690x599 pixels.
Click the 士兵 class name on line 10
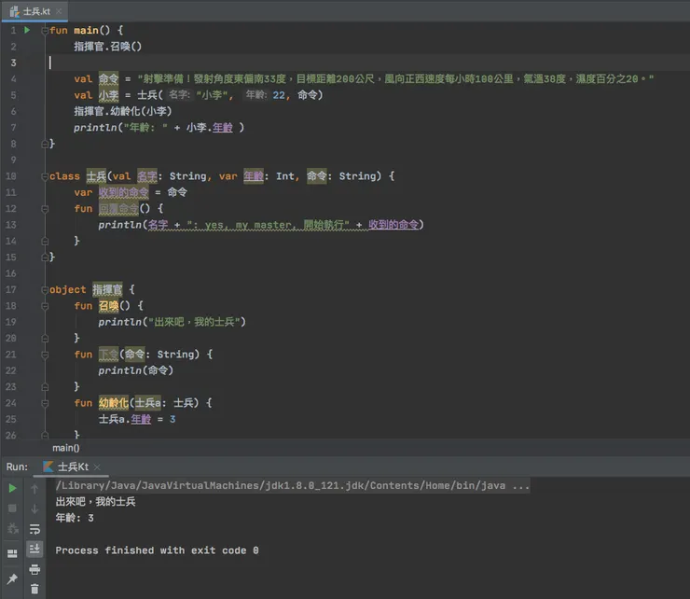pyautogui.click(x=96, y=176)
